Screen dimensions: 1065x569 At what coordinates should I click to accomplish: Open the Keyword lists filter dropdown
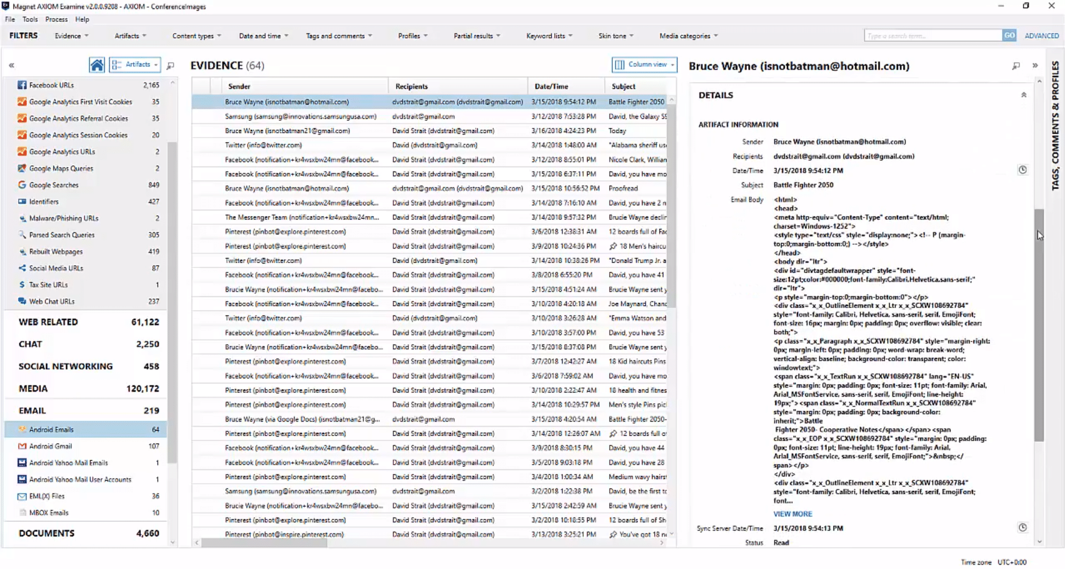pos(549,35)
